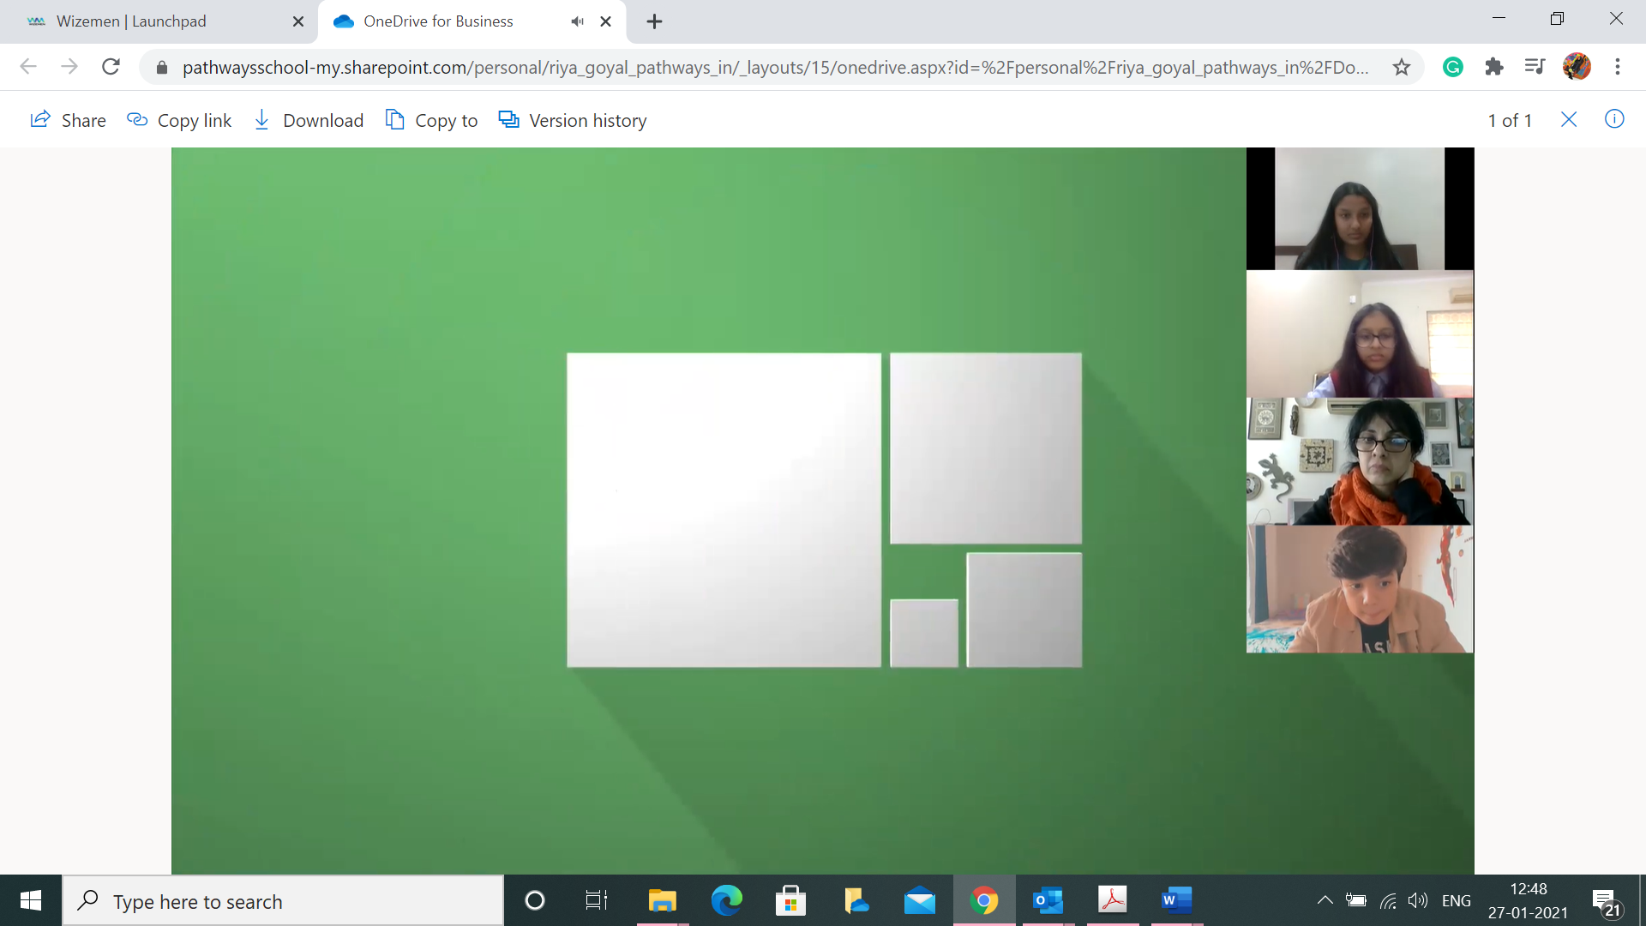
Task: Change ENG input language
Action: coord(1457,900)
